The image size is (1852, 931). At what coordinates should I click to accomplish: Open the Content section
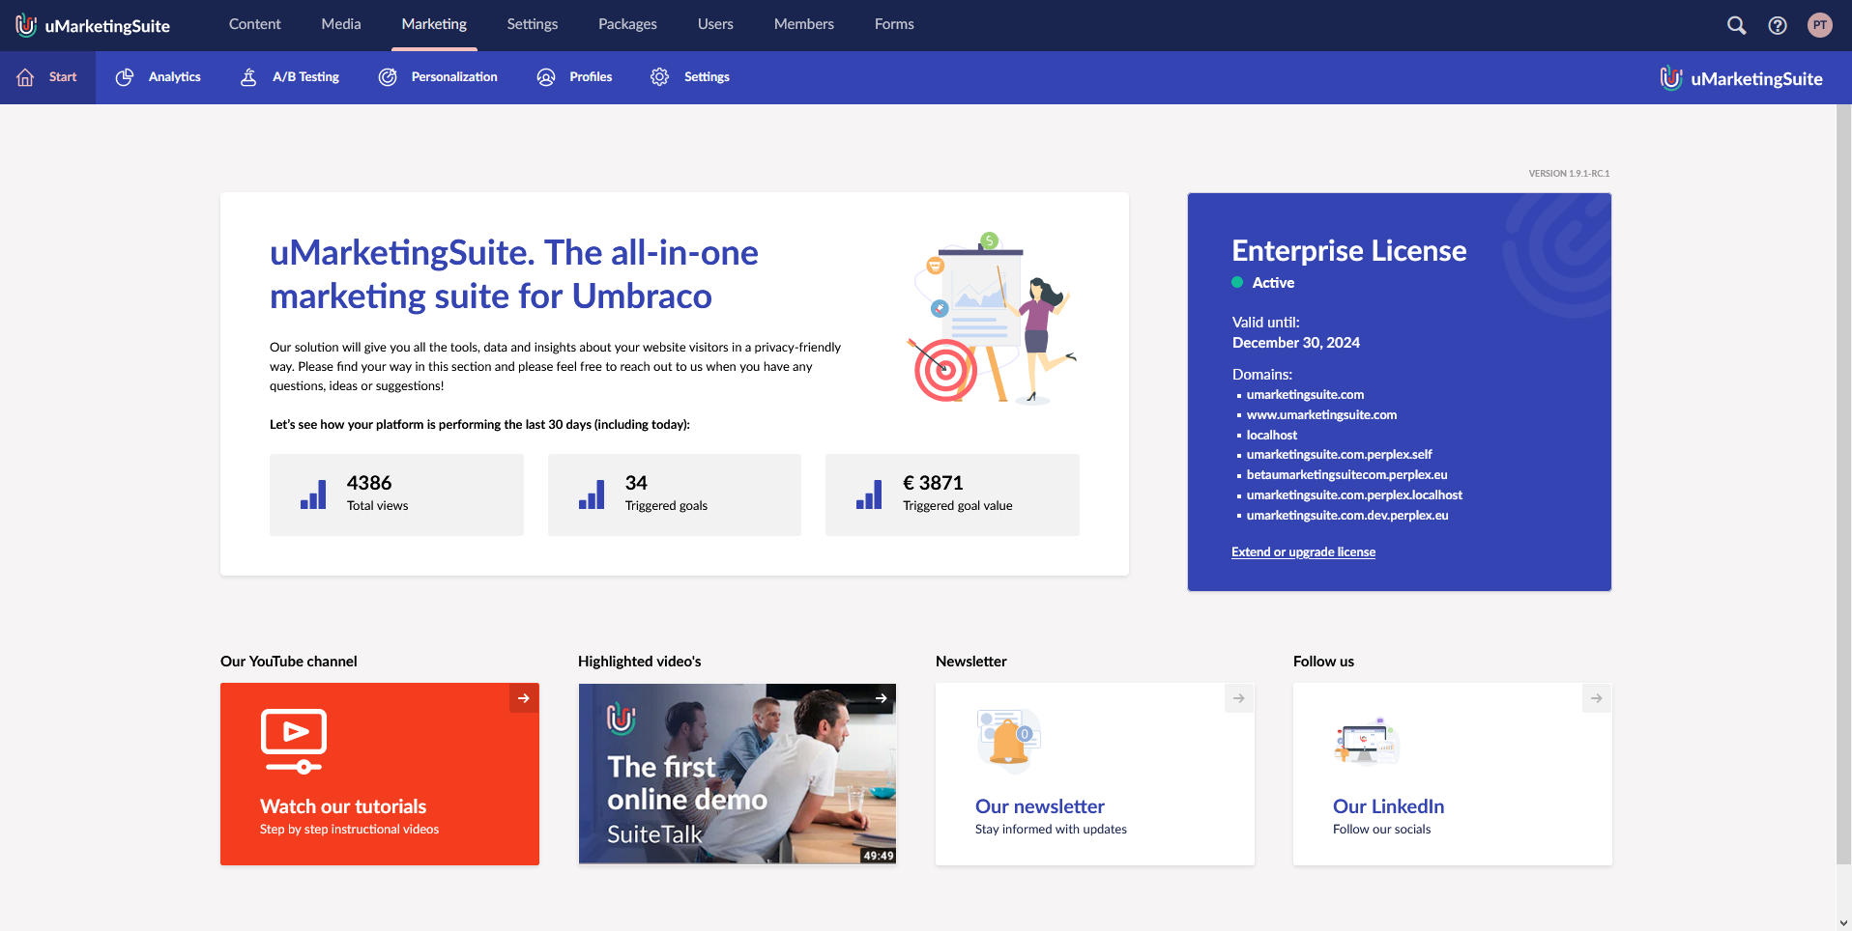tap(255, 25)
